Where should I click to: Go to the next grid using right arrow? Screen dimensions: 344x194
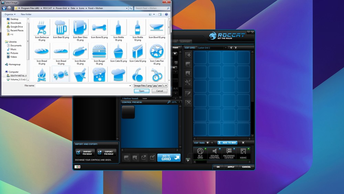click(236, 48)
